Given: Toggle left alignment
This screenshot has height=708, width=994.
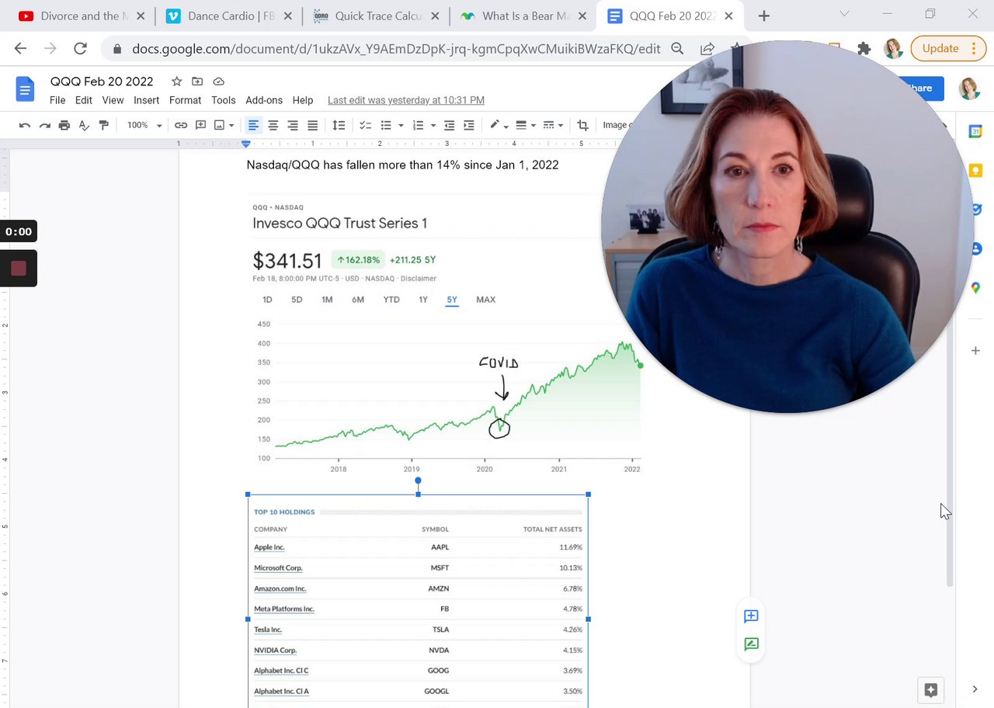Looking at the screenshot, I should coord(253,125).
